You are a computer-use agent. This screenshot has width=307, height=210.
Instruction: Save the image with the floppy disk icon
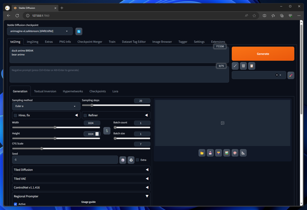(210, 153)
